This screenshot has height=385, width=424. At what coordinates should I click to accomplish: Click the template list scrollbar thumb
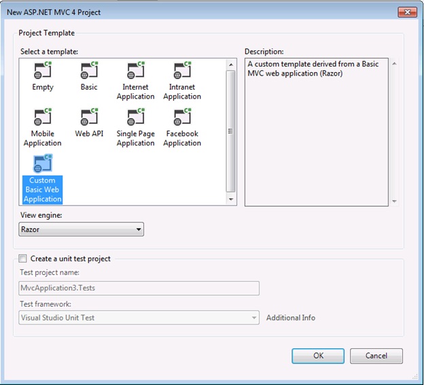pyautogui.click(x=230, y=131)
